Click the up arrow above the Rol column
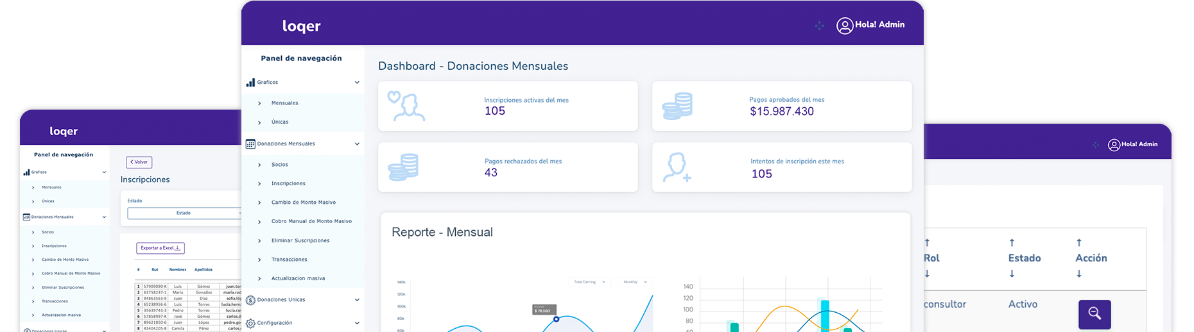1194x332 pixels. pos(927,243)
